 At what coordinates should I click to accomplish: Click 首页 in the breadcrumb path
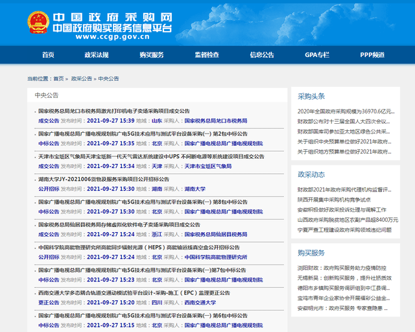click(x=58, y=78)
